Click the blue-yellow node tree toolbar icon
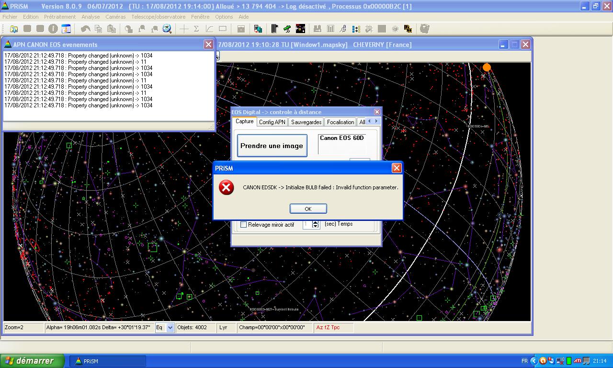Image resolution: width=613 pixels, height=368 pixels. 356,29
